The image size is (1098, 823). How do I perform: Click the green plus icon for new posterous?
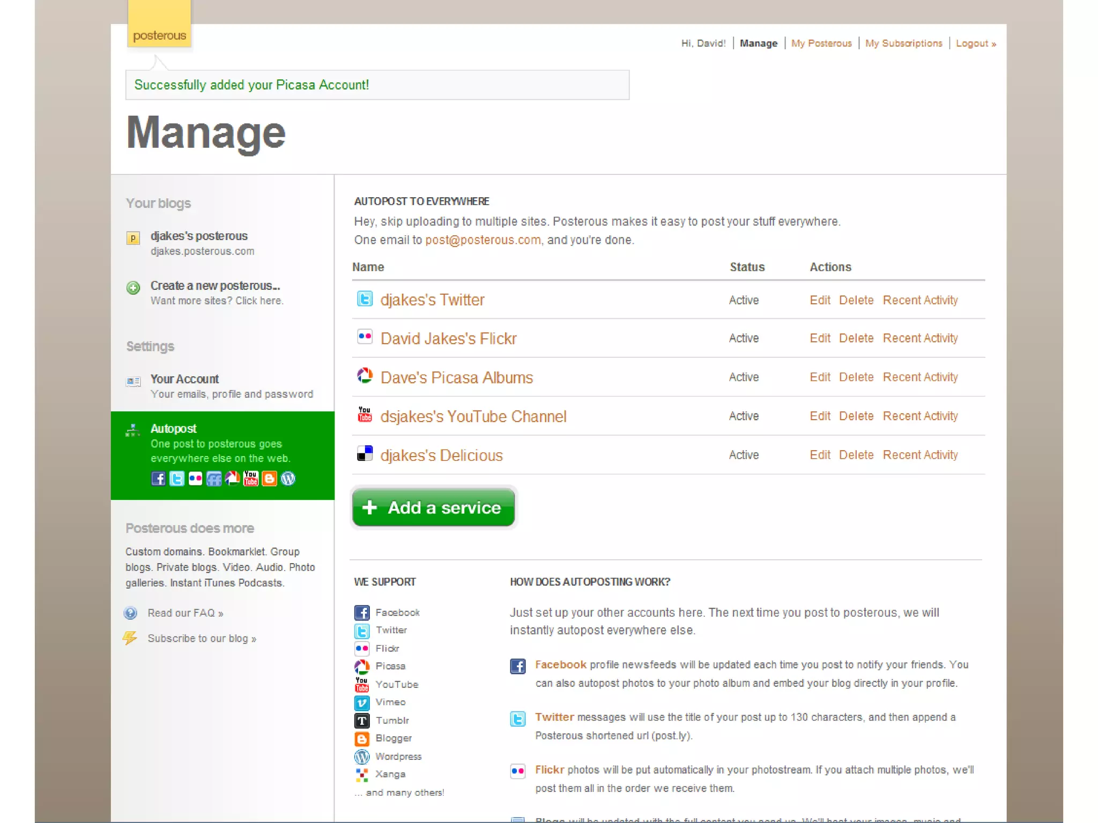click(x=133, y=288)
